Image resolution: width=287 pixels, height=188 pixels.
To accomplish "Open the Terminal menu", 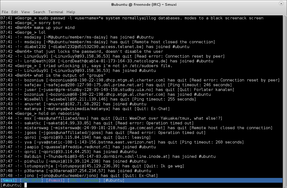I will point(56,12).
